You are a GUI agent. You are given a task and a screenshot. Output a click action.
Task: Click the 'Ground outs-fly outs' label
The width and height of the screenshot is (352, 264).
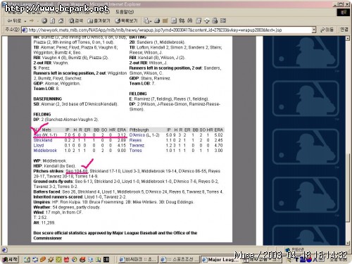pyautogui.click(x=53, y=182)
